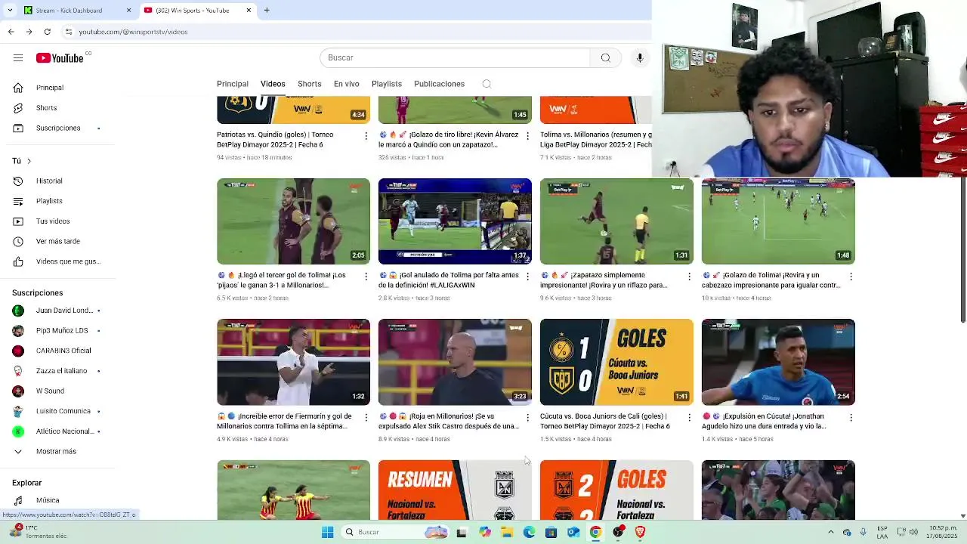967x544 pixels.
Task: Open File Explorer from taskbar
Action: (x=507, y=533)
